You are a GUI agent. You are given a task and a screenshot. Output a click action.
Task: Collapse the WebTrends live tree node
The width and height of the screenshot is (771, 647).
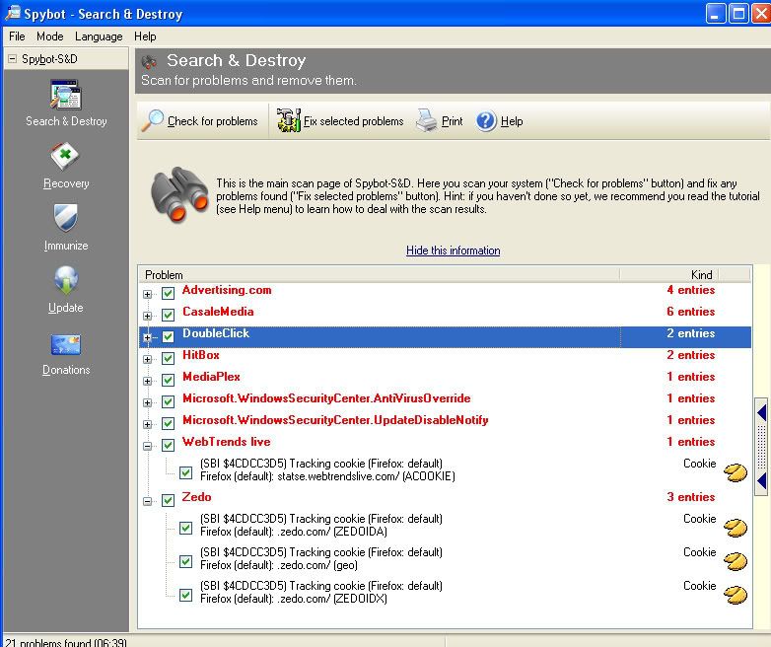point(147,446)
